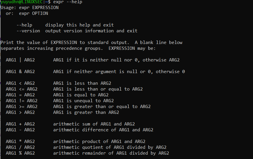Screen dimensions: 253x159
Task: Click the 'ARG1 + ARG2' expression
Action: coord(20,124)
